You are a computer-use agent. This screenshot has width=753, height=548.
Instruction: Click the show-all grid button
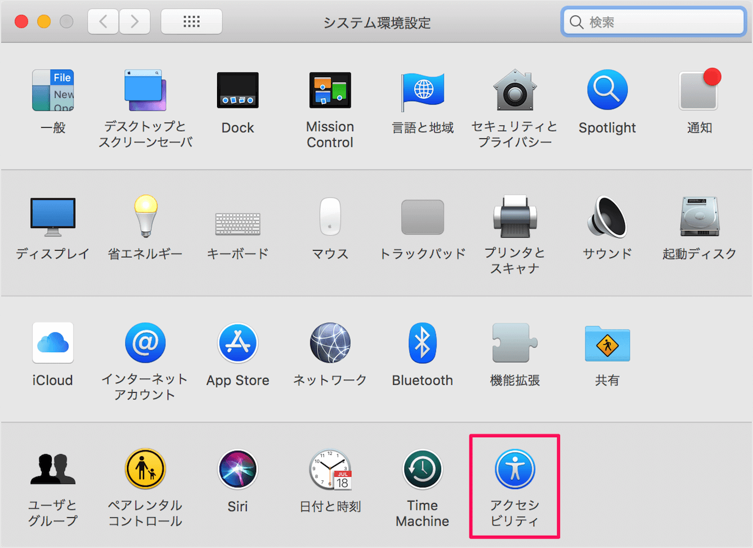(x=192, y=22)
